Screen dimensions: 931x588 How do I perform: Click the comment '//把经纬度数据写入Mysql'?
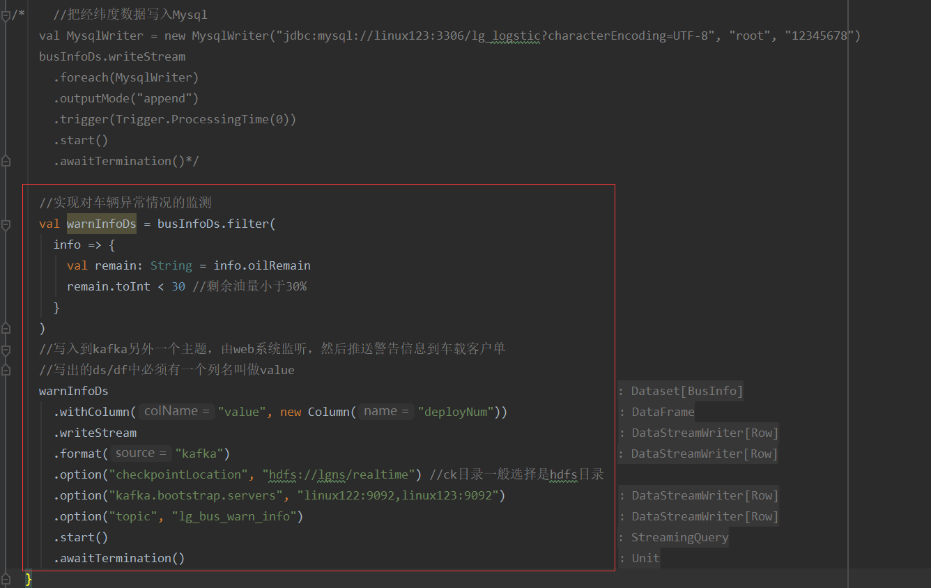coord(130,15)
